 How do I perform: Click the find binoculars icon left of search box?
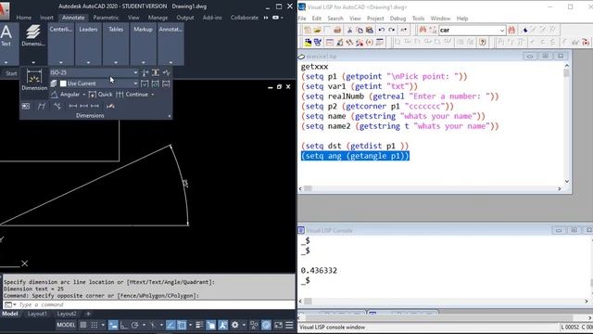click(423, 30)
